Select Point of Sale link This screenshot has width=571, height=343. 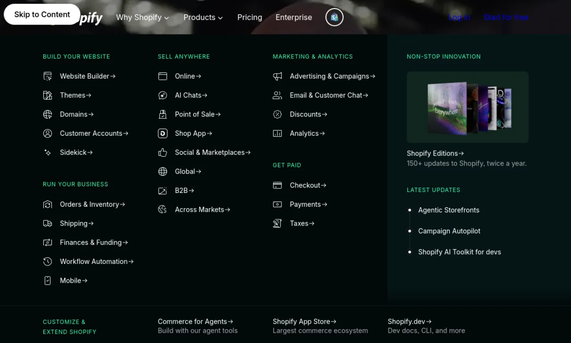[198, 114]
